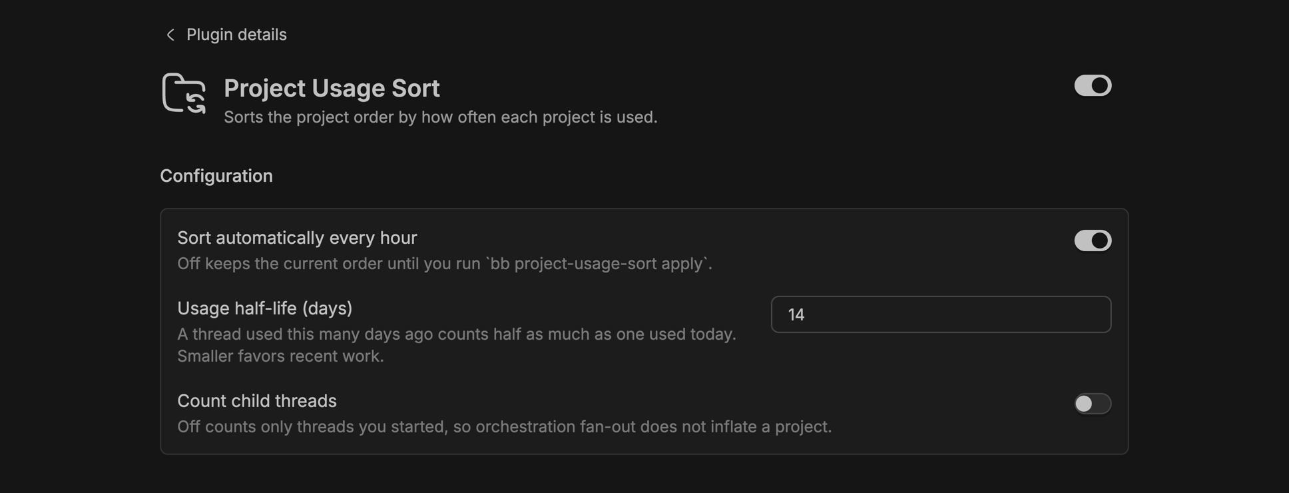Screen dimensions: 1289x493
Task: Click the 'Sort automatically every hour' label
Action: pyautogui.click(x=297, y=238)
